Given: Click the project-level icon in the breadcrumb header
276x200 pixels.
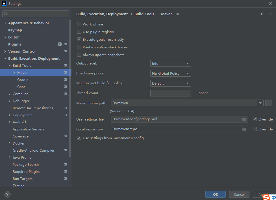Looking at the screenshot, I should 178,14.
